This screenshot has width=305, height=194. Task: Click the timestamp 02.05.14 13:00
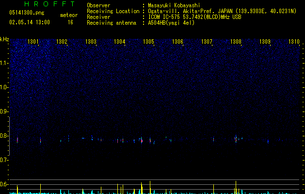[x=30, y=22]
